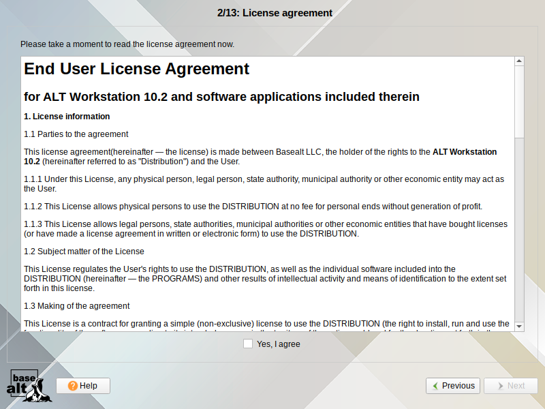Click the paragraph starting "This License regulates"
This screenshot has width=545, height=409.
(x=265, y=279)
